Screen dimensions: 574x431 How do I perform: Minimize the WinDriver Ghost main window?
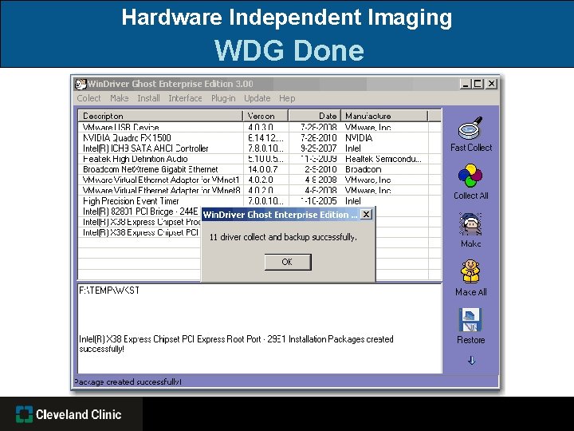(466, 84)
